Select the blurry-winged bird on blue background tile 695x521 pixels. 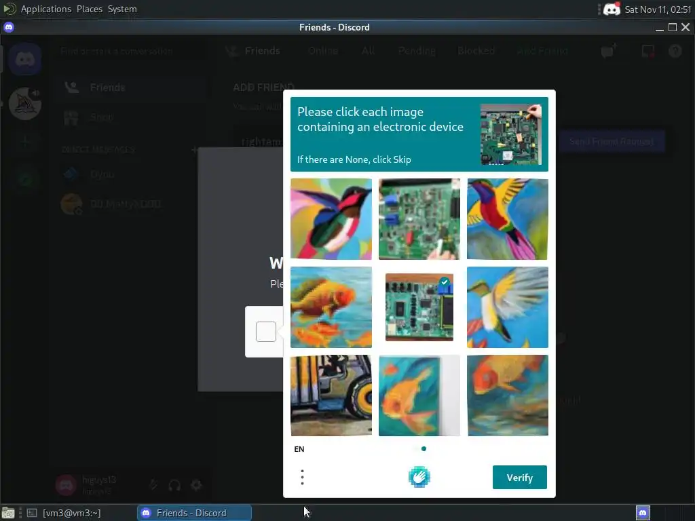tap(508, 307)
